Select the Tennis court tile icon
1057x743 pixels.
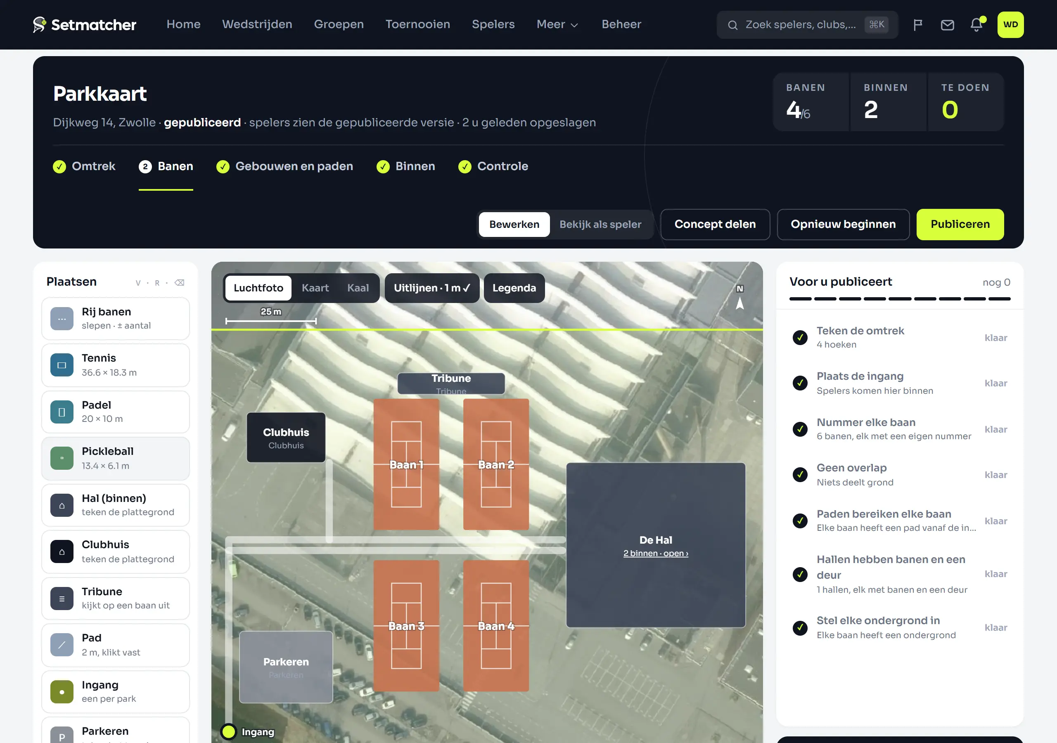point(62,365)
